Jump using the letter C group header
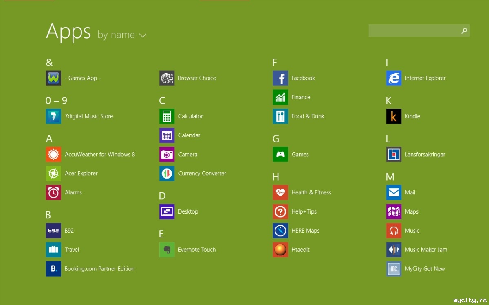Screen dimensions: 489x305 coord(162,101)
